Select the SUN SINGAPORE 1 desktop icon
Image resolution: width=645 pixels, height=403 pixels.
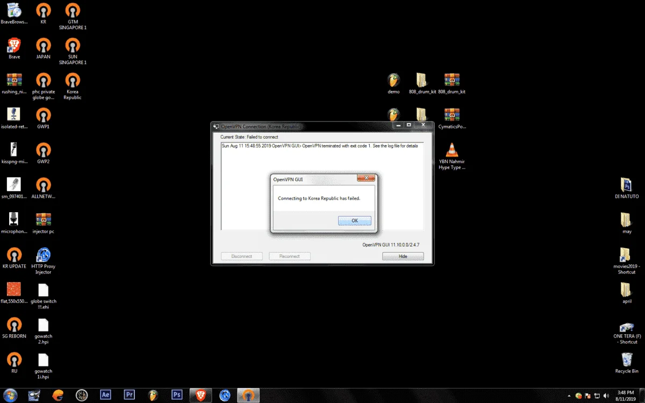73,51
